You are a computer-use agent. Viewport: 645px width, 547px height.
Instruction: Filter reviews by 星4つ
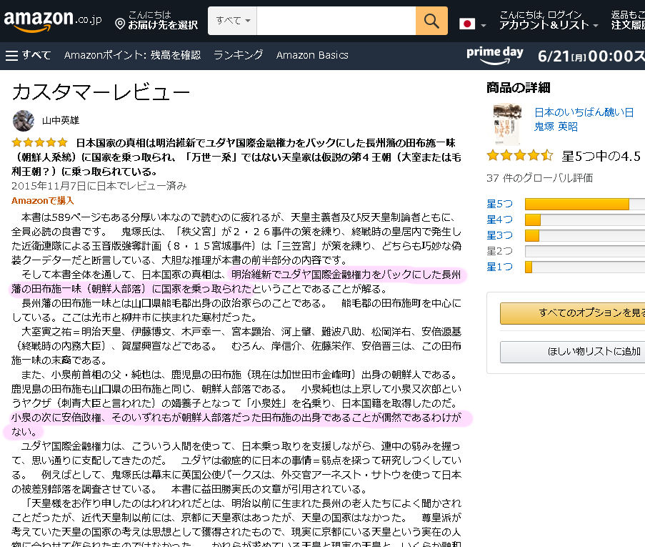pyautogui.click(x=499, y=220)
